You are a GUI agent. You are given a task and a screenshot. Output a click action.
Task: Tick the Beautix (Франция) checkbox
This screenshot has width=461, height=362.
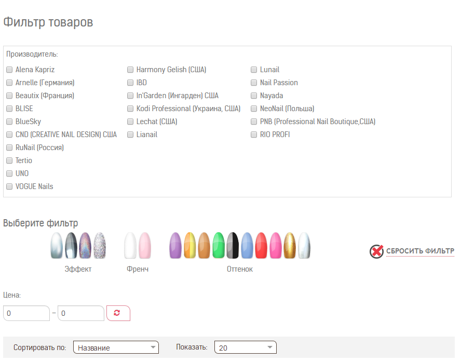[x=9, y=96]
